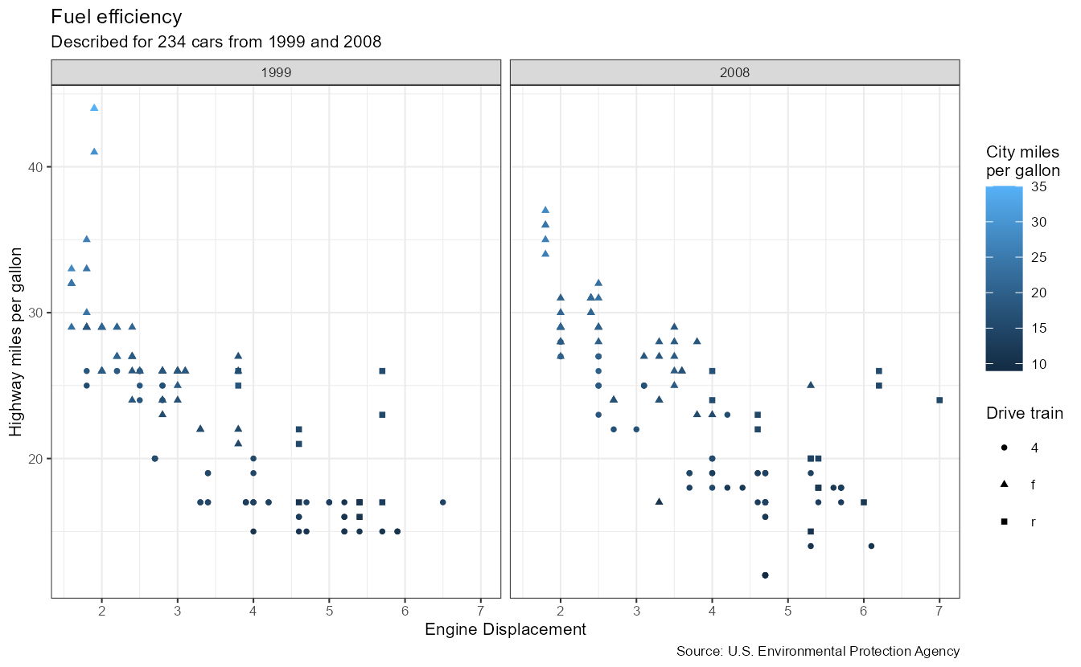Pick the lone triangle at 17 mpg in 2008
Viewport: 1081px width, 667px height.
coord(659,501)
